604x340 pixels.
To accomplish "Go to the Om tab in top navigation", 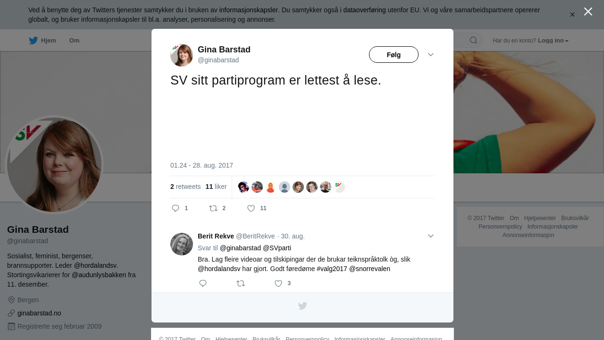I will (x=74, y=41).
